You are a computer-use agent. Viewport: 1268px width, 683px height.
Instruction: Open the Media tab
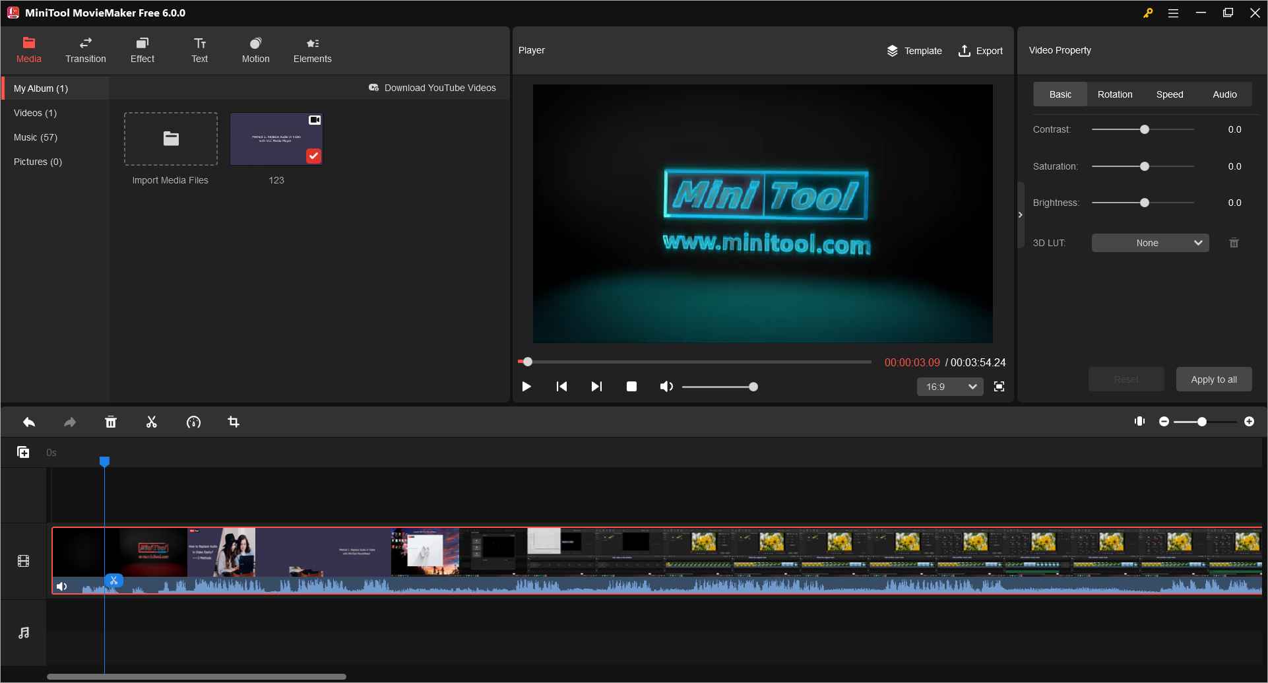28,50
